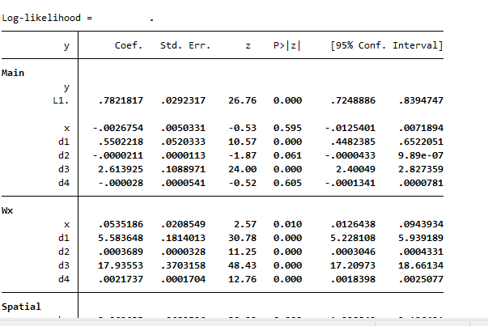The width and height of the screenshot is (488, 326).
Task: Select the "L1." row label
Action: (x=61, y=100)
